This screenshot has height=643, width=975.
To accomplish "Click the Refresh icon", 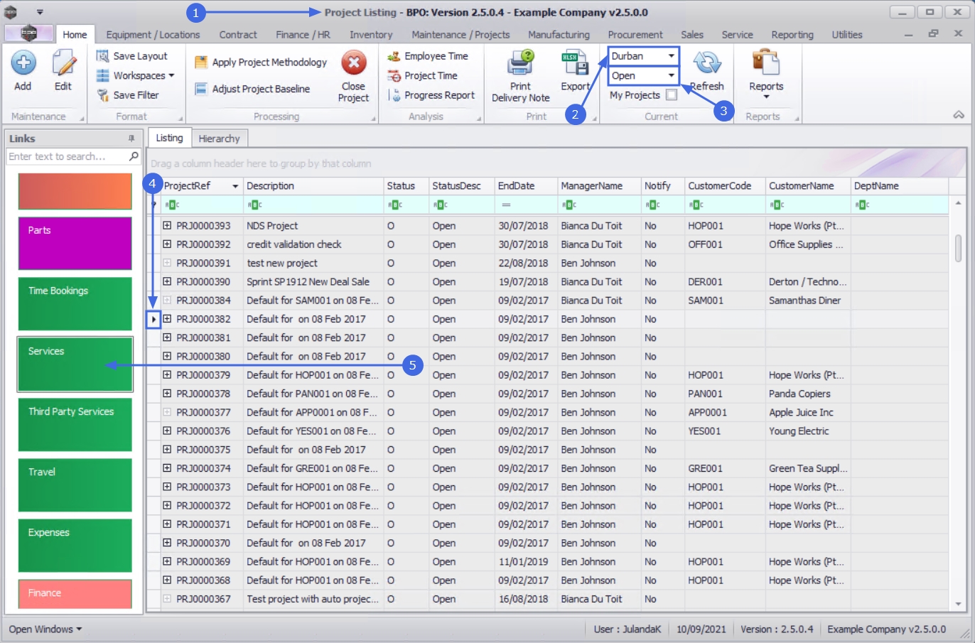I will [707, 64].
